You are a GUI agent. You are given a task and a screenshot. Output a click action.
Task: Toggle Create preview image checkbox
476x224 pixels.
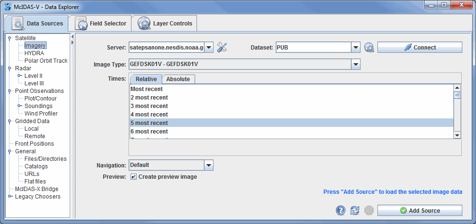(134, 177)
